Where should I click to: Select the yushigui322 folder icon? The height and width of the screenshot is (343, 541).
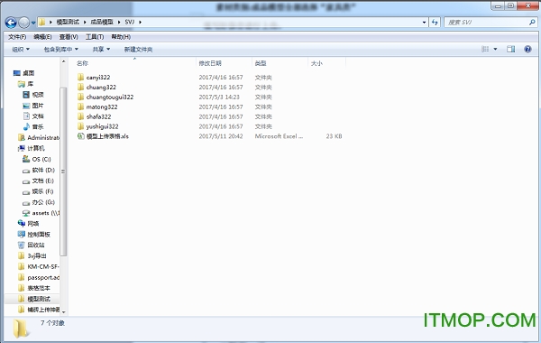[x=81, y=126]
